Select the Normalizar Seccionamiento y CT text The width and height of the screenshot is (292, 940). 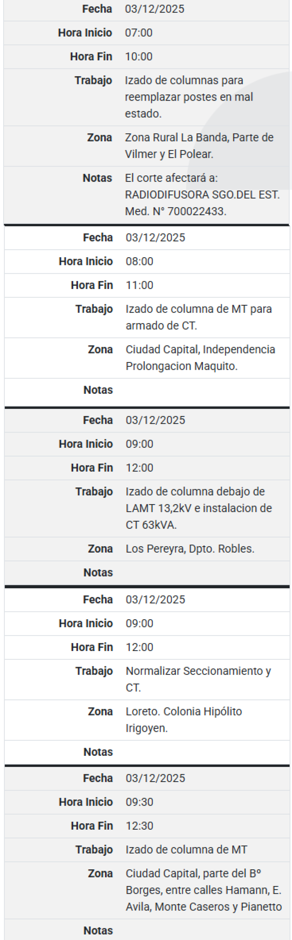(198, 679)
